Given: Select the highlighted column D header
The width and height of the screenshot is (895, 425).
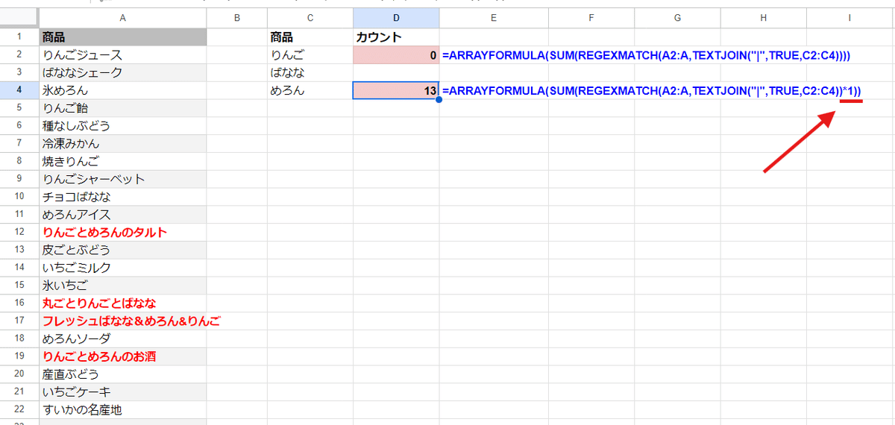Looking at the screenshot, I should (396, 17).
